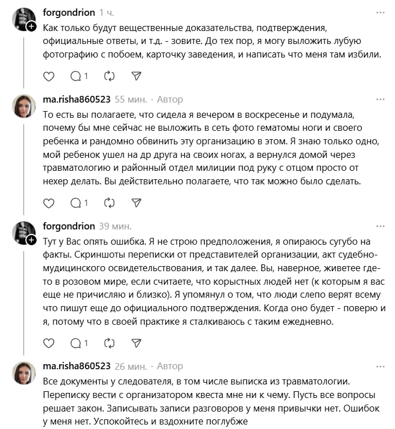Click ma.risha860523's avatar on 55 min. comment
The height and width of the screenshot is (429, 395).
coord(24,106)
